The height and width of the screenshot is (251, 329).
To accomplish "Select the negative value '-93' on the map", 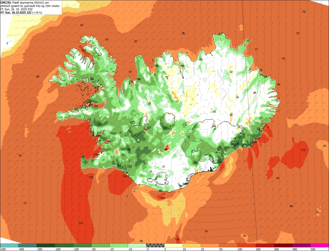I will (x=99, y=124).
